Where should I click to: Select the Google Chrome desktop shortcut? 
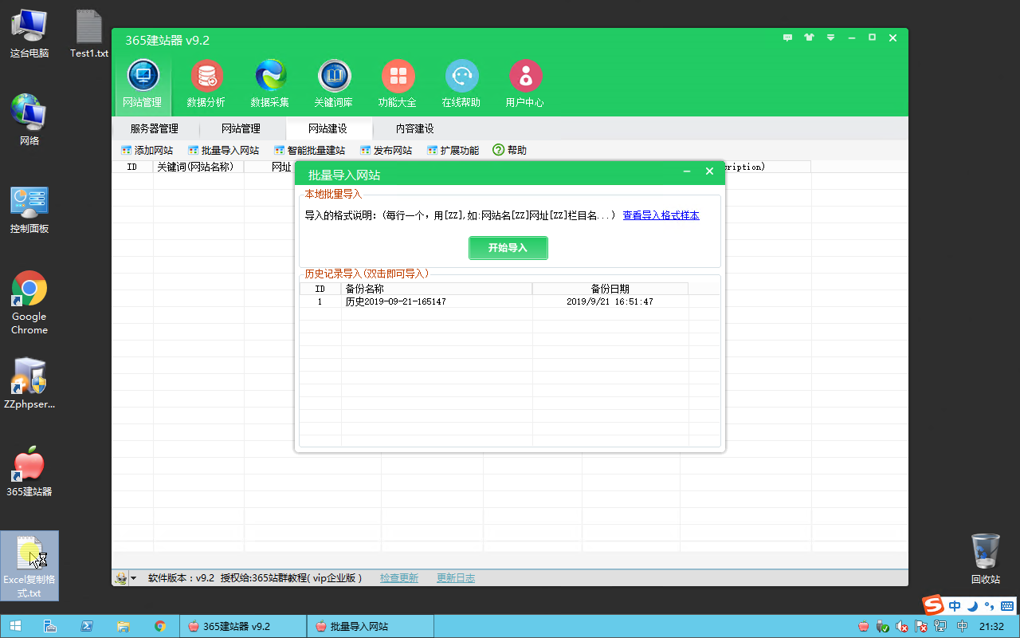pyautogui.click(x=29, y=303)
